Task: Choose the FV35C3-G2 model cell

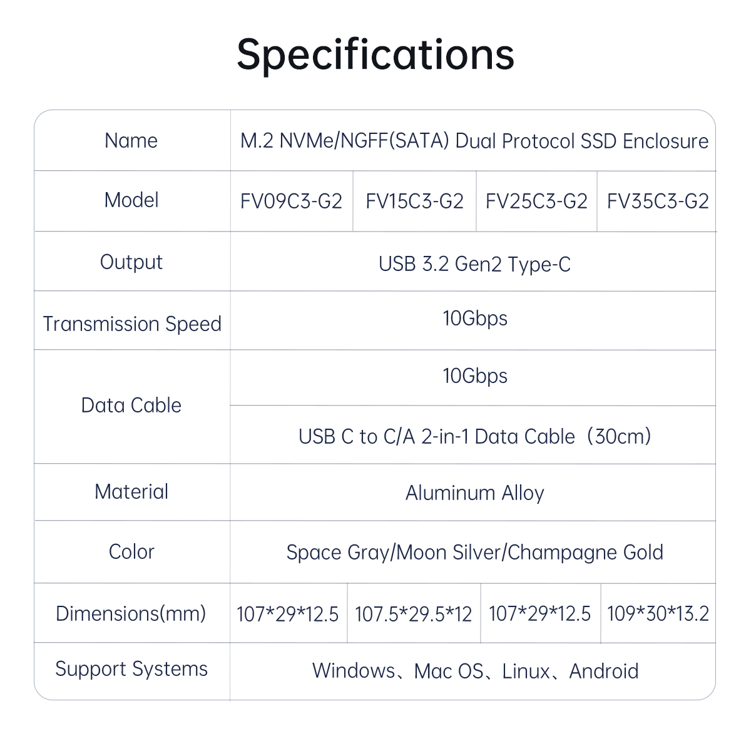Action: click(657, 202)
